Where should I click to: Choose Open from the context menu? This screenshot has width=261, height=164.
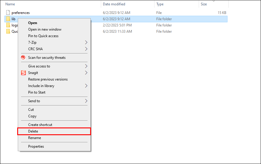tap(33, 23)
